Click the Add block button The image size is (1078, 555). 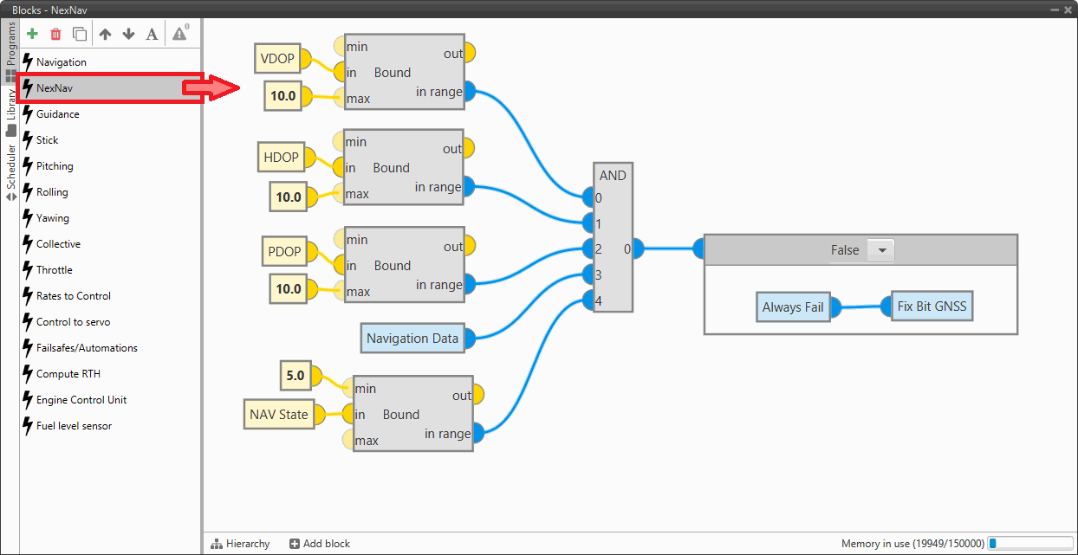coord(320,544)
